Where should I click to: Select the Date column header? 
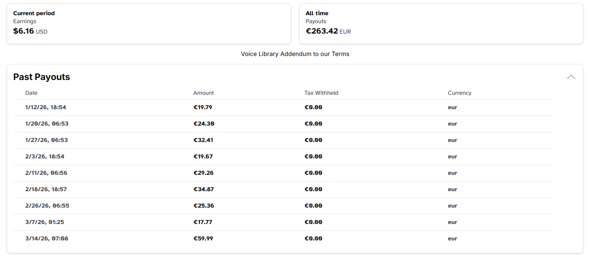coord(31,92)
